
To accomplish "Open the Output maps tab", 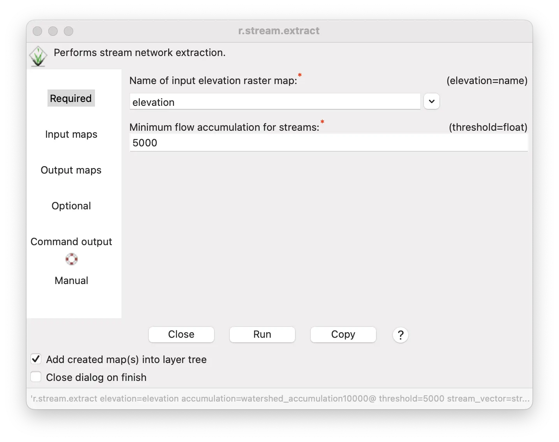I will [71, 170].
